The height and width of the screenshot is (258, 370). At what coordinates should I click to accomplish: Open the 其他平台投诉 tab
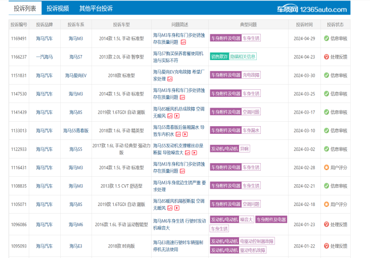(x=96, y=9)
